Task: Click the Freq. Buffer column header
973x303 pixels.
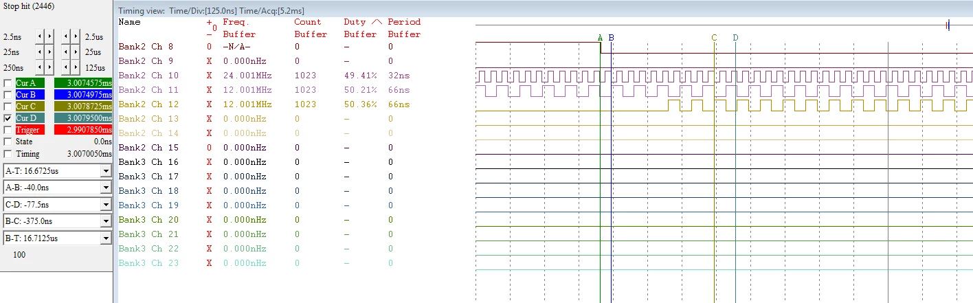Action: tap(239, 28)
